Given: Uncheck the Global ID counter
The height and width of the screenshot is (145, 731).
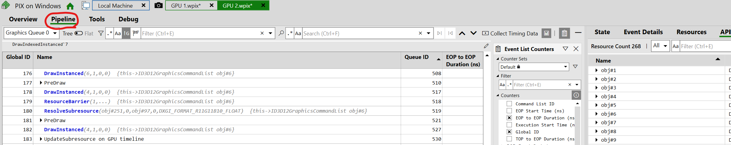Looking at the screenshot, I should coord(509,132).
